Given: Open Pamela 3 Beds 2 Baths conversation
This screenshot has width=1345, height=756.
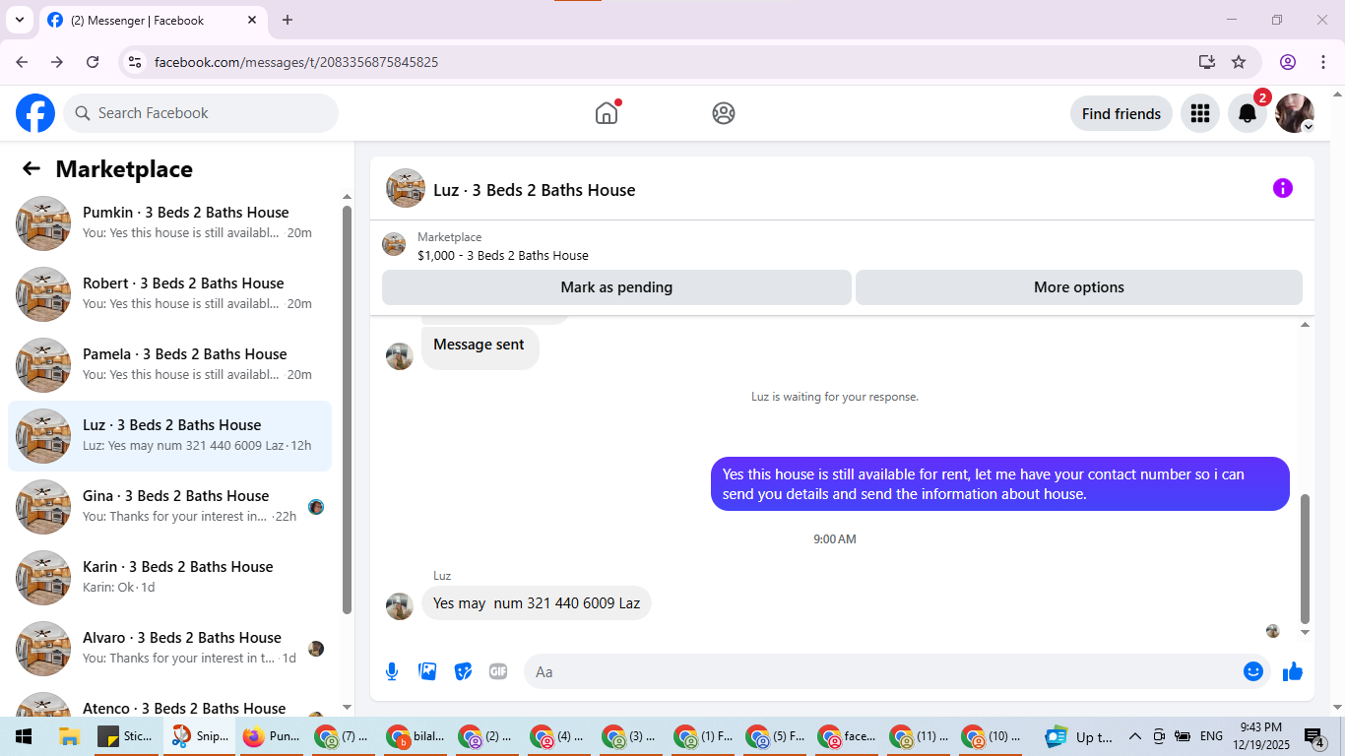Looking at the screenshot, I should tap(169, 365).
